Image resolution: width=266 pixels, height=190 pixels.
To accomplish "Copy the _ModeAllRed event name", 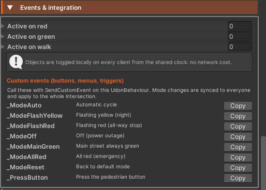I will point(238,157).
